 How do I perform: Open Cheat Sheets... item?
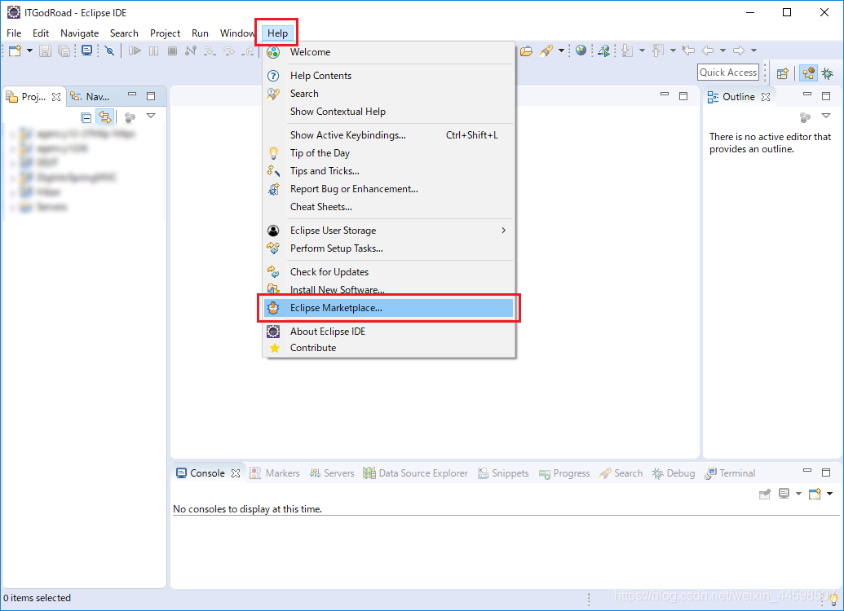[x=389, y=207]
